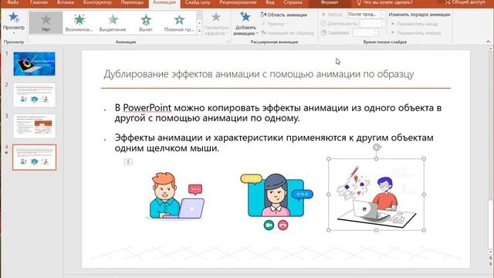This screenshot has width=494, height=278.
Task: Switch to the Конструктор tab
Action: 98,2
